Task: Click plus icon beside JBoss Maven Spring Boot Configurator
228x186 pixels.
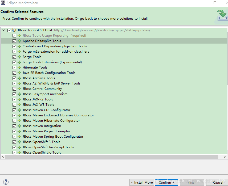Action: (x=19, y=137)
